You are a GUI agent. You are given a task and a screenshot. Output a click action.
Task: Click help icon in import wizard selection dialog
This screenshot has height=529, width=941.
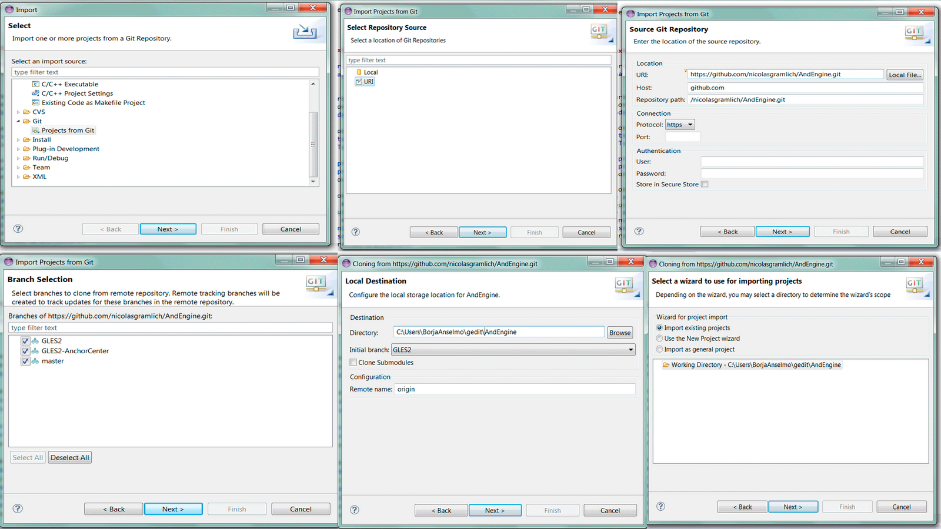pyautogui.click(x=661, y=506)
